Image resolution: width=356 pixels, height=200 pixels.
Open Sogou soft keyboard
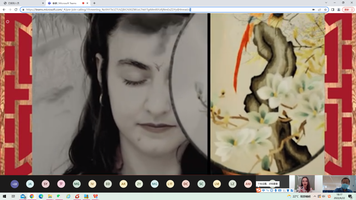point(280,190)
